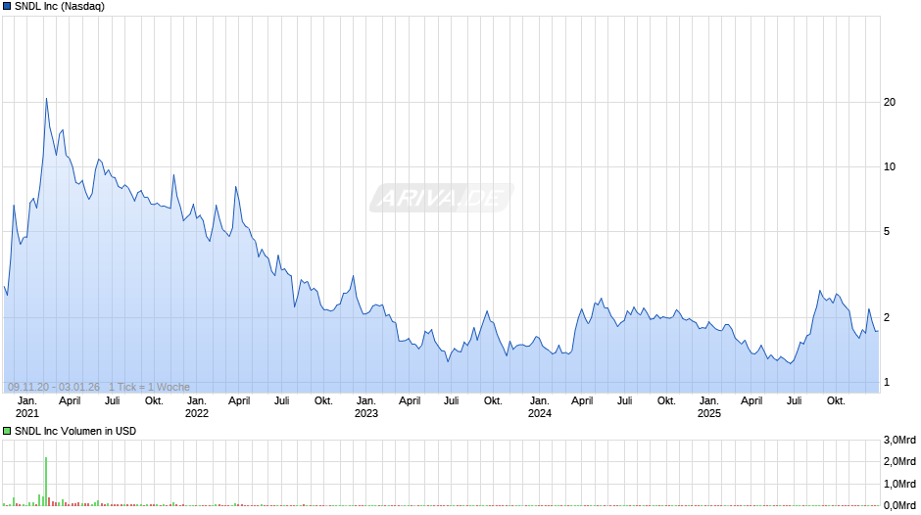Click the price peak near 20 in early 2021
Screen dimensions: 921x515
pyautogui.click(x=46, y=99)
